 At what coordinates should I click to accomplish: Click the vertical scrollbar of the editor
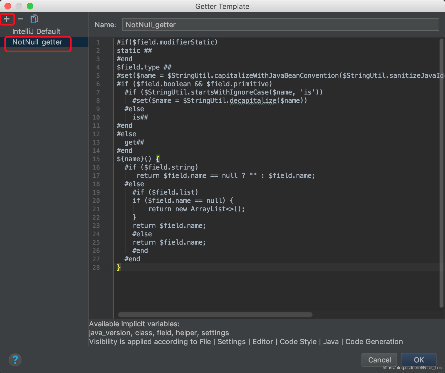click(441, 173)
